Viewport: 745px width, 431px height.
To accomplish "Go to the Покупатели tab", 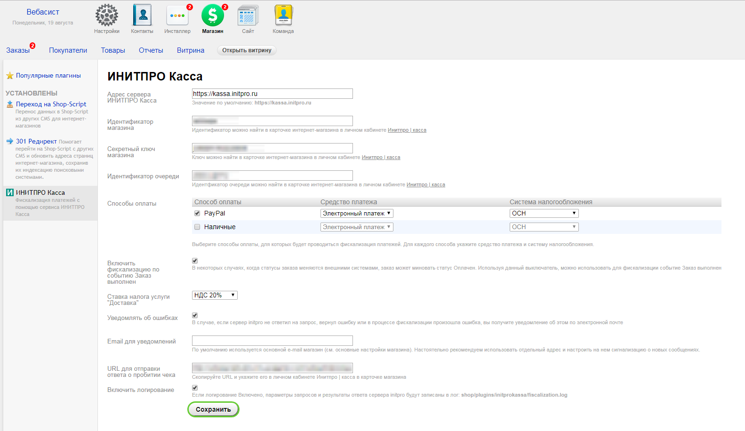I will 68,50.
